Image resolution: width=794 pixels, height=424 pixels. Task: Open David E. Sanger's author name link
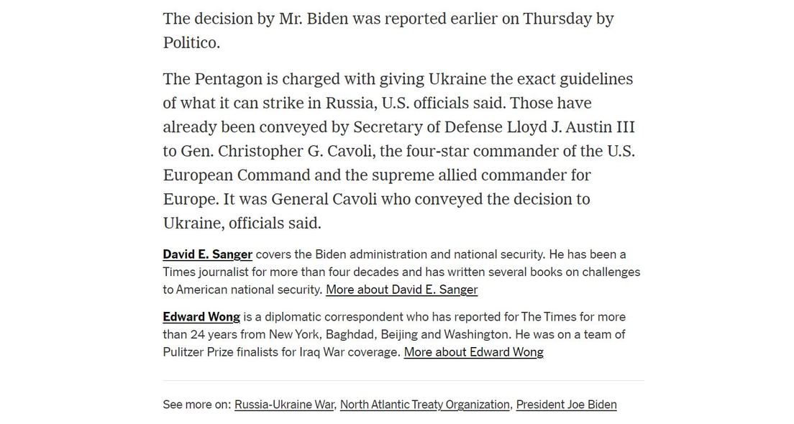pos(207,254)
